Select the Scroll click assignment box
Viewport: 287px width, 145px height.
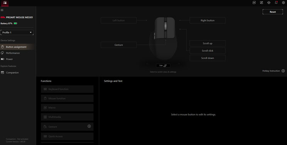[x=208, y=51]
